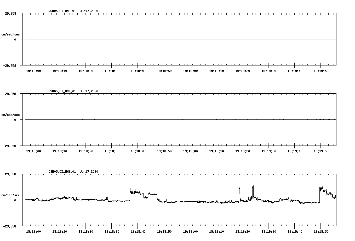The height and width of the screenshot is (241, 355).
Task: Click the 19:18:30 time label under HNE plot
Action: tap(112, 71)
